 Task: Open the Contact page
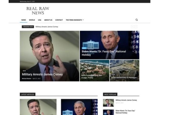click(x=59, y=20)
